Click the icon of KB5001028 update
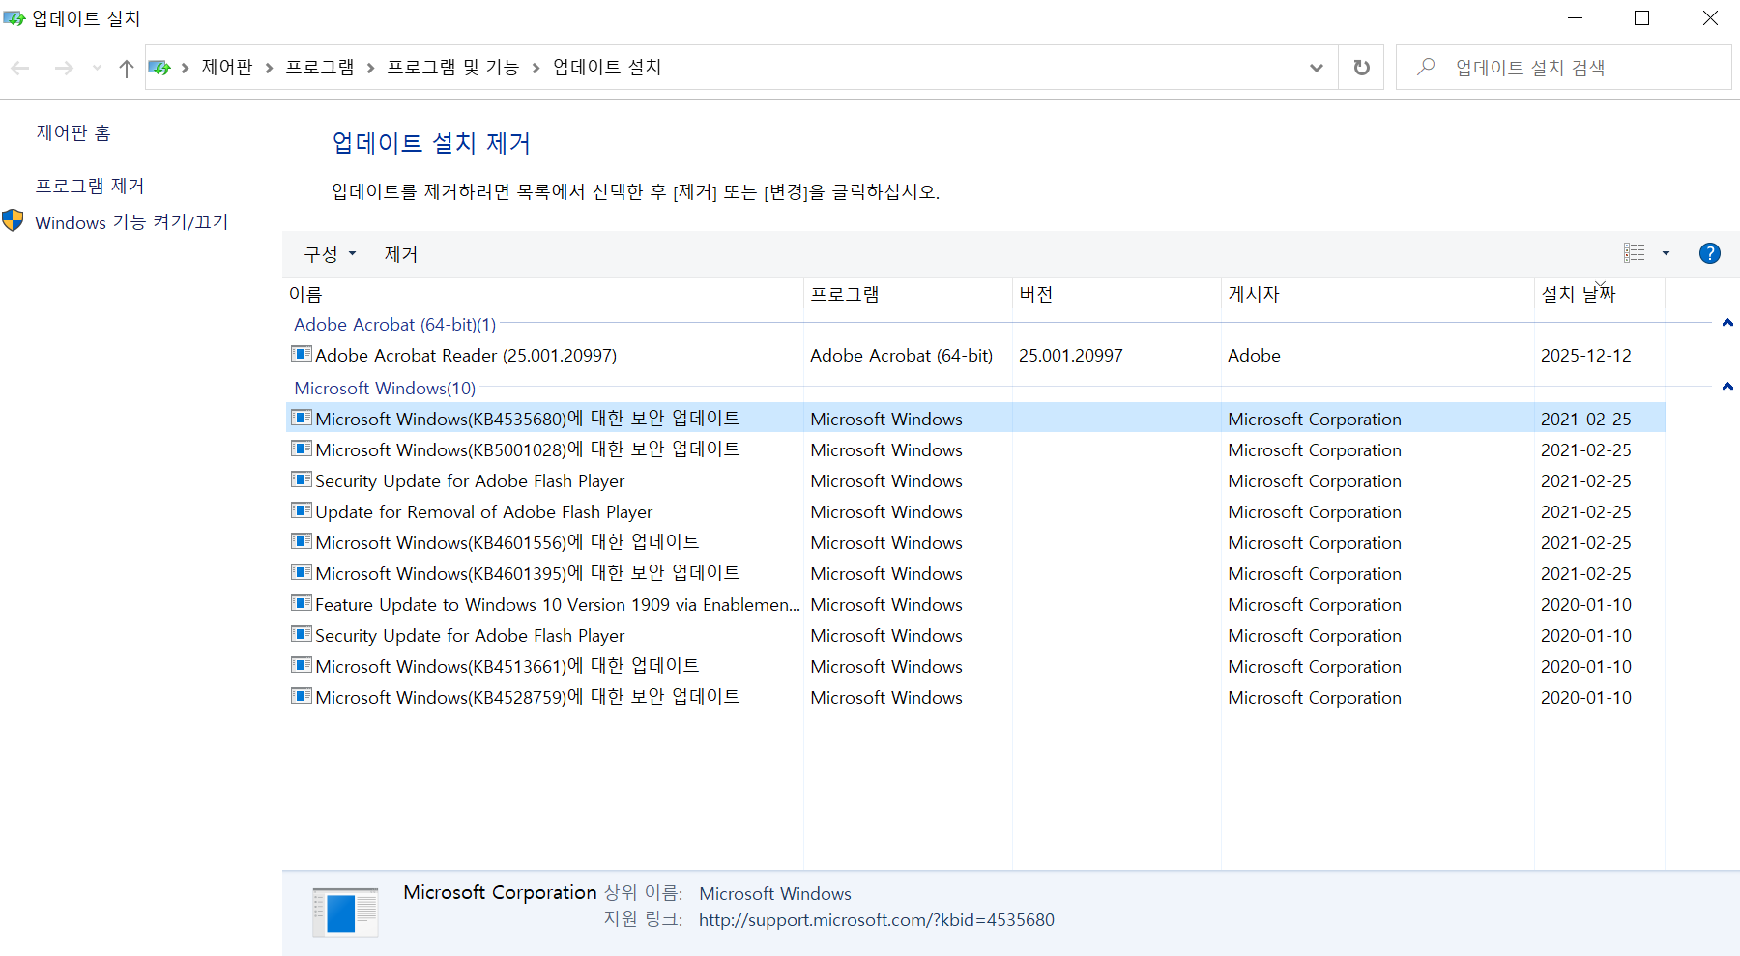1740x956 pixels. (302, 449)
